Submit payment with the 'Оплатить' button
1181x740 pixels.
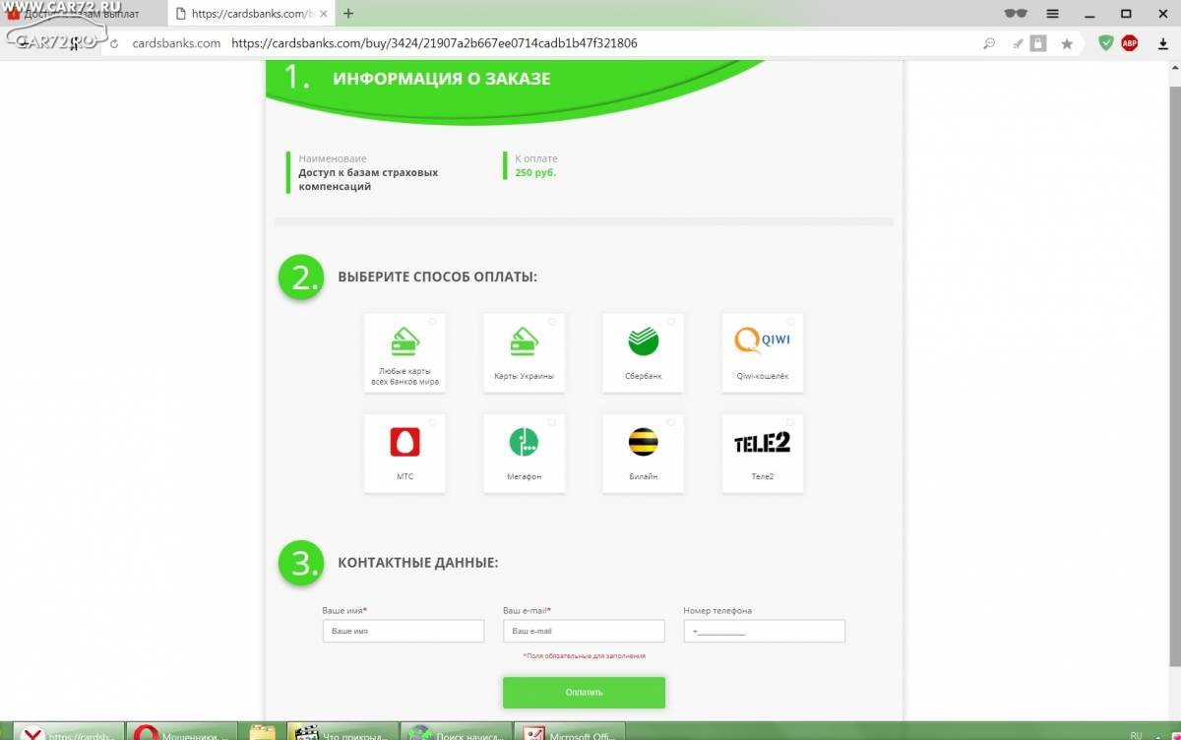click(x=584, y=692)
